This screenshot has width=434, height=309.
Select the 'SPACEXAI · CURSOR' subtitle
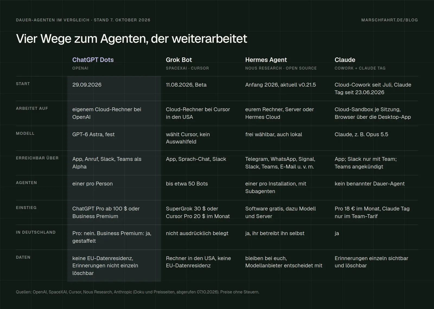187,68
